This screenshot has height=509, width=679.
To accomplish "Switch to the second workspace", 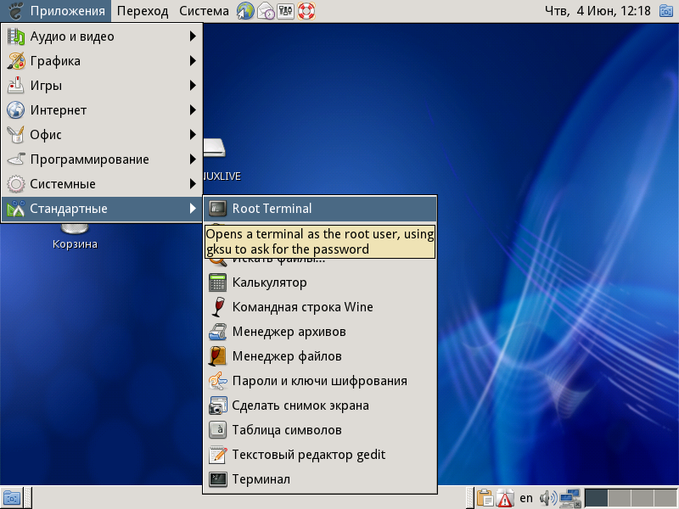I will (x=620, y=498).
